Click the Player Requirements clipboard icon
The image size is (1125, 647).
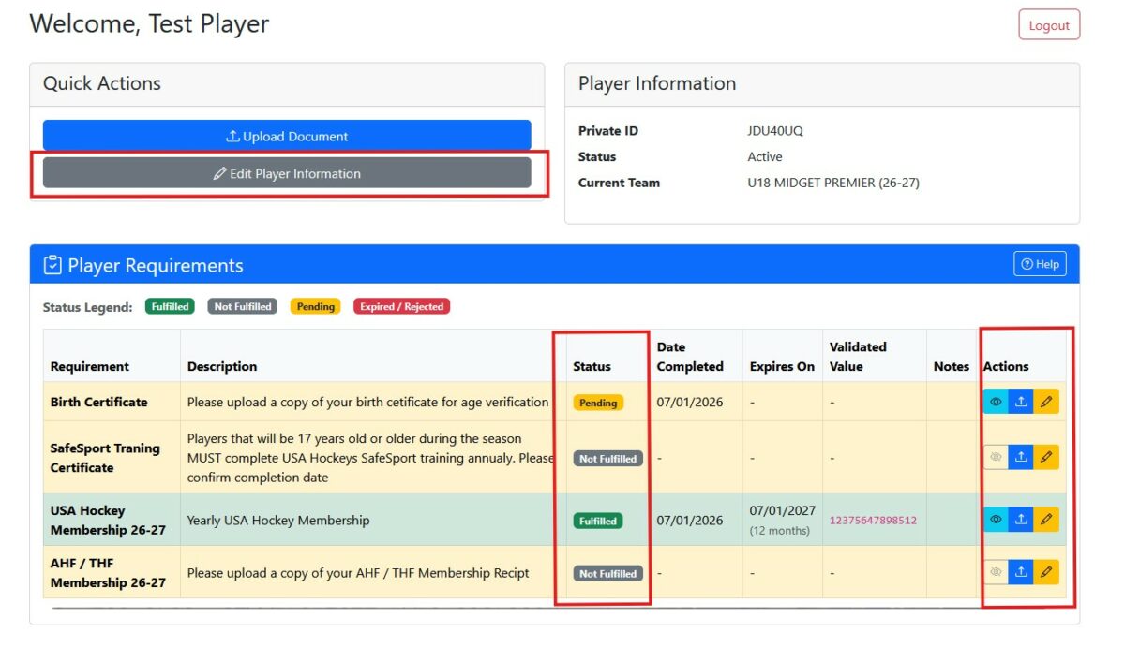[x=52, y=266]
